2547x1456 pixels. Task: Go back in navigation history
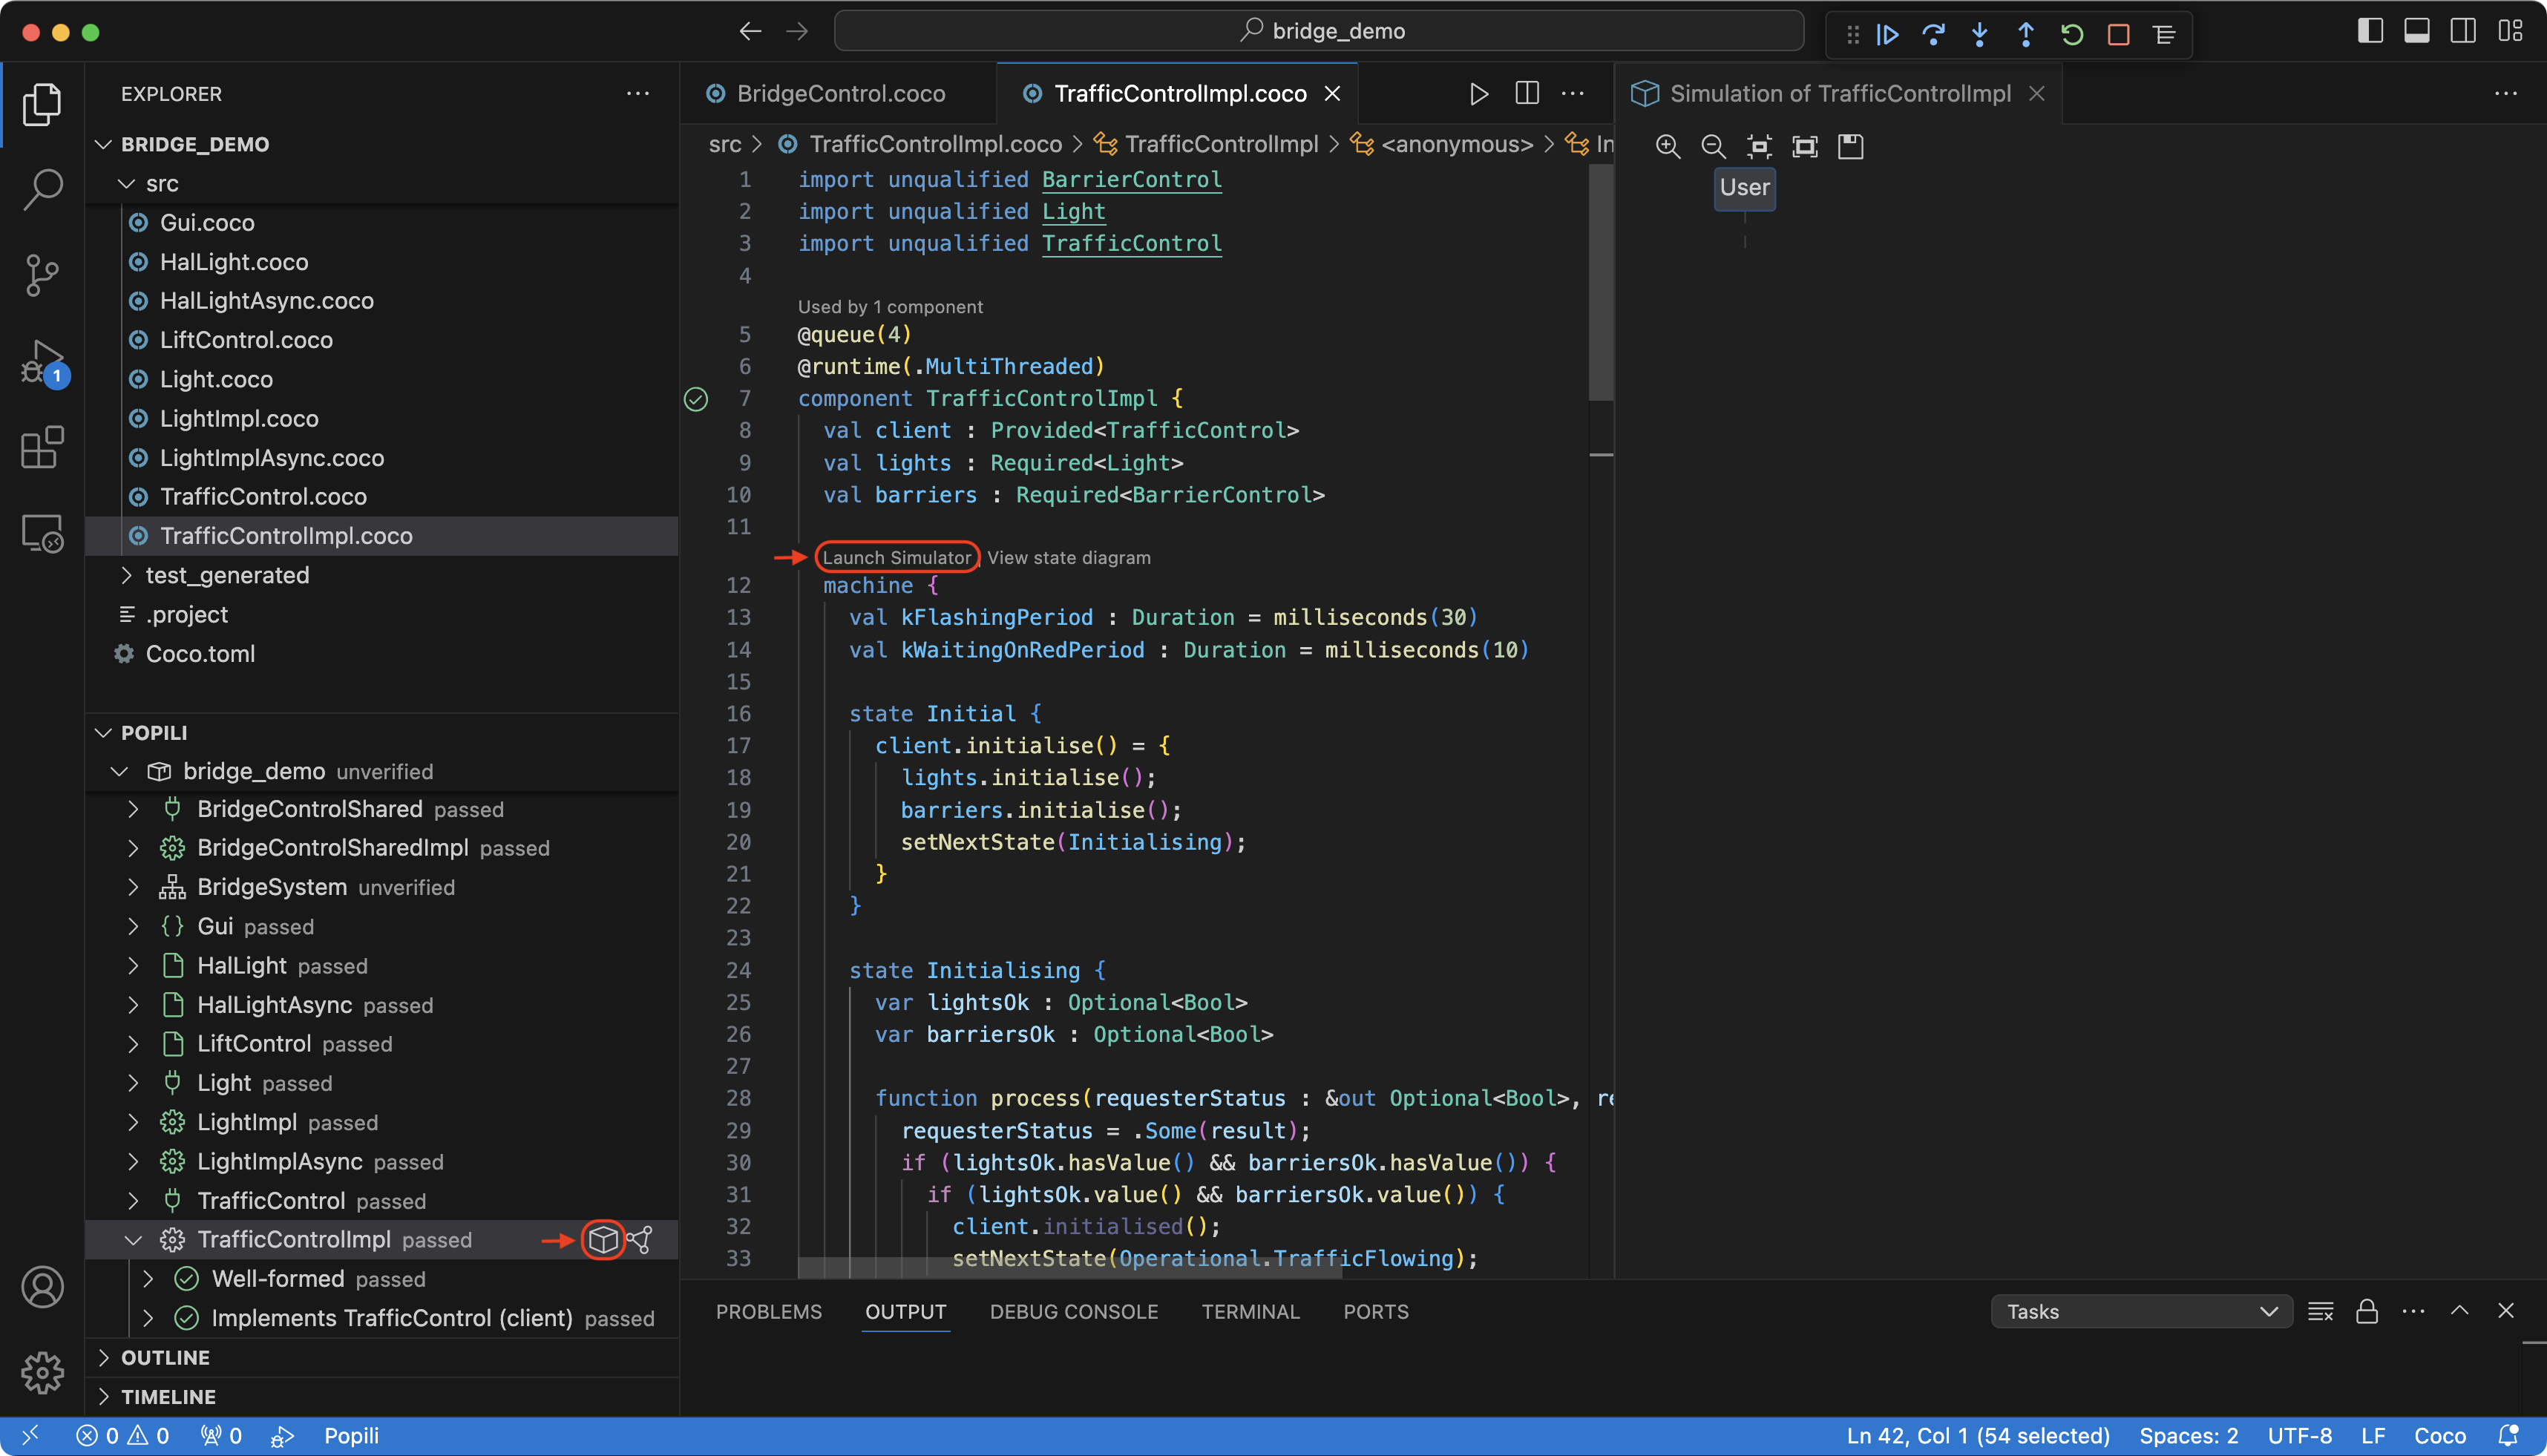point(750,31)
